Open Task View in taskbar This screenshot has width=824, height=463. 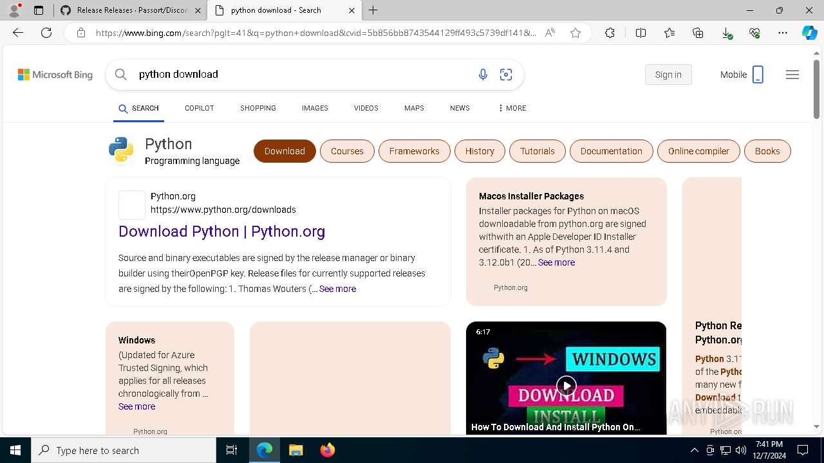pos(232,450)
